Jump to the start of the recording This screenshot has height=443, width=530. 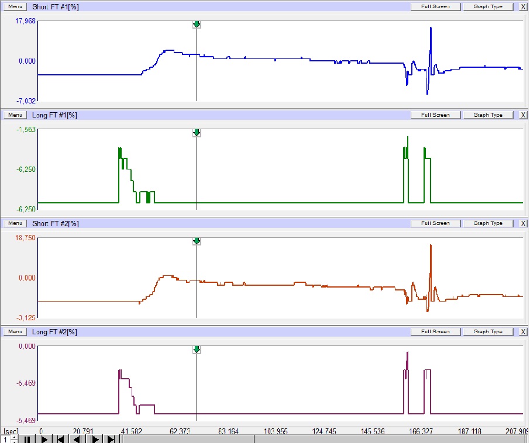pos(60,439)
